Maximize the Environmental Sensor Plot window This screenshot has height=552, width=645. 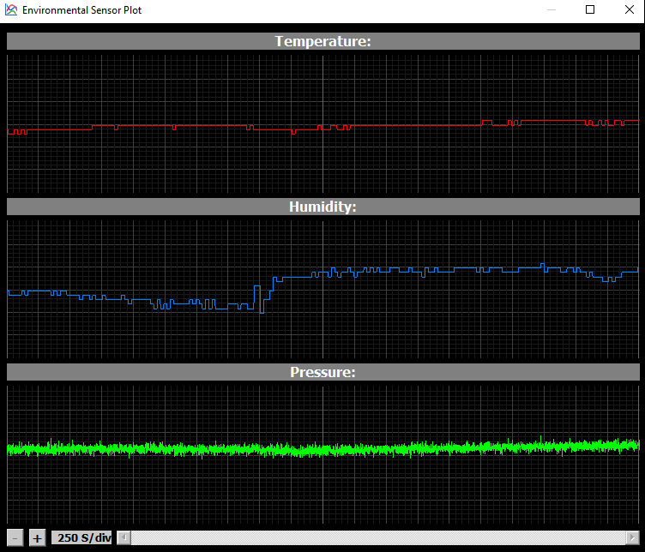(x=590, y=10)
